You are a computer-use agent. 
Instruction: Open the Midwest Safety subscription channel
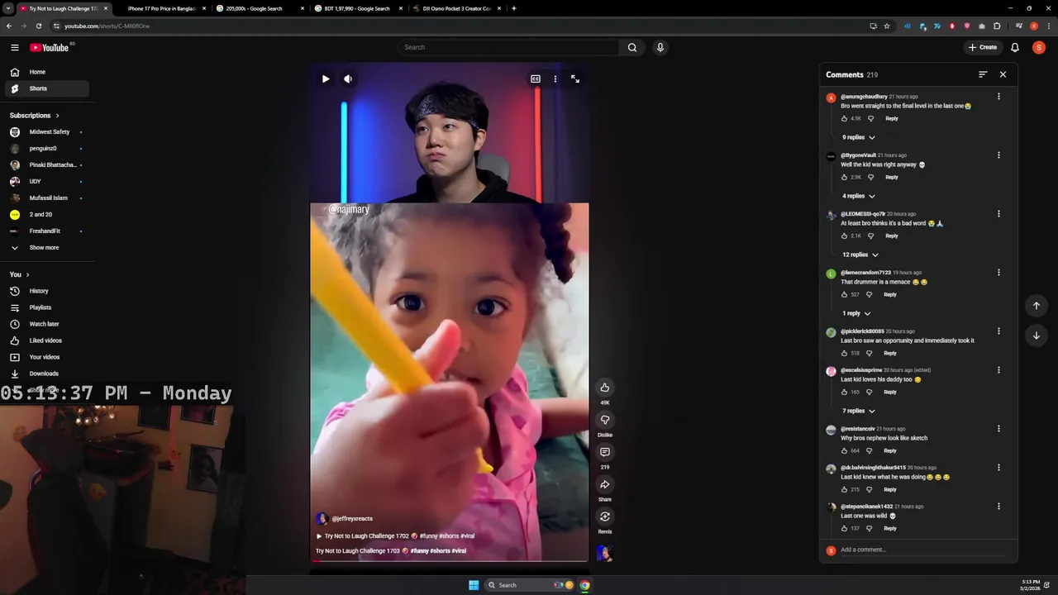coord(47,132)
